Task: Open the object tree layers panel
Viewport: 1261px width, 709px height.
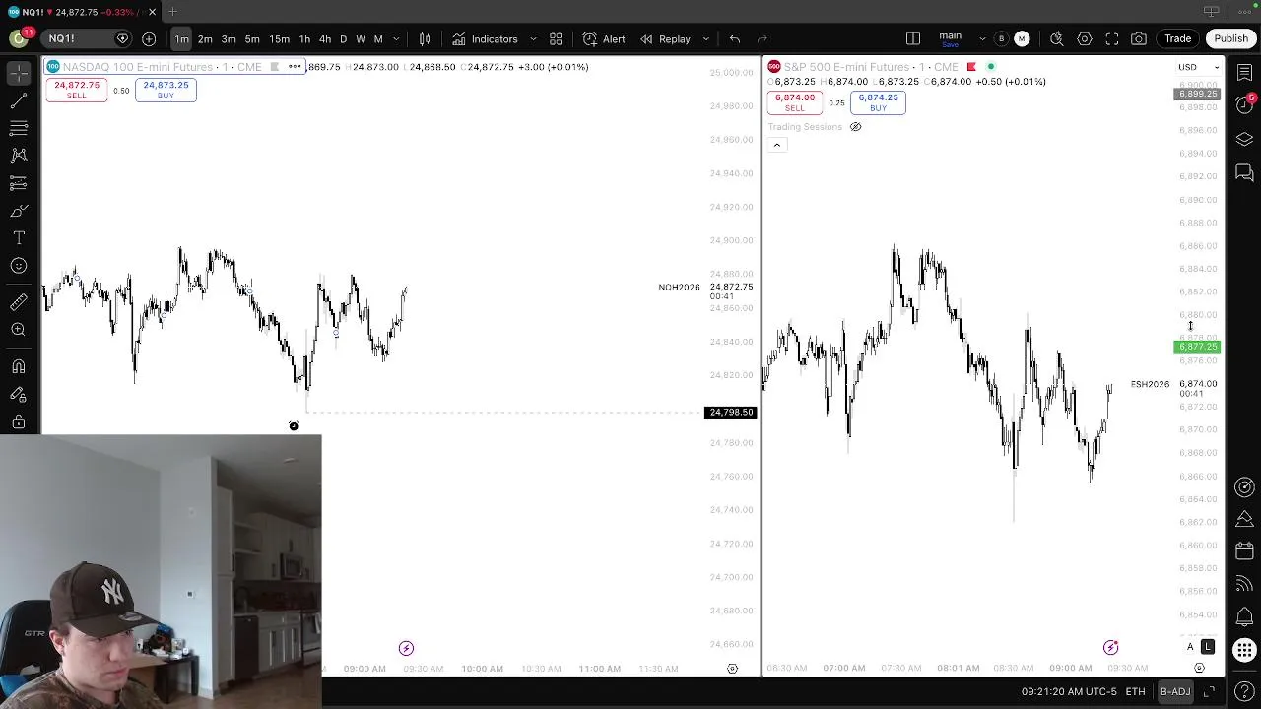Action: click(1244, 140)
